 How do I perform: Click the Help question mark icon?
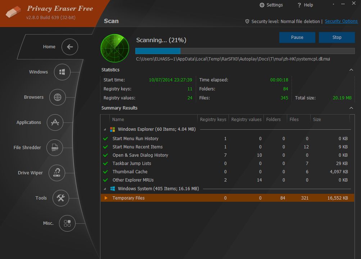299,5
